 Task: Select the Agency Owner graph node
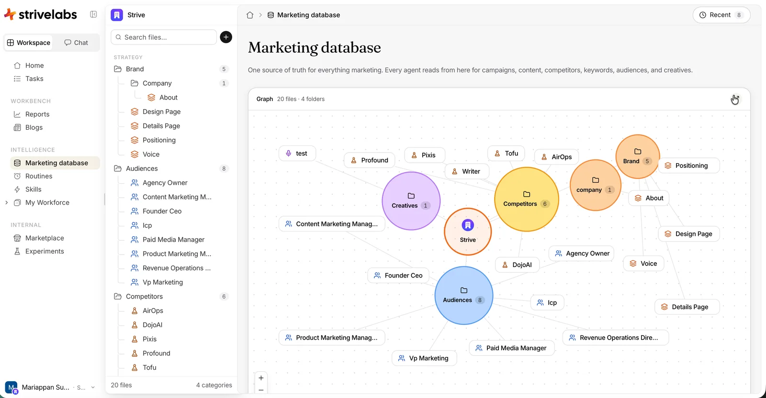click(x=582, y=254)
